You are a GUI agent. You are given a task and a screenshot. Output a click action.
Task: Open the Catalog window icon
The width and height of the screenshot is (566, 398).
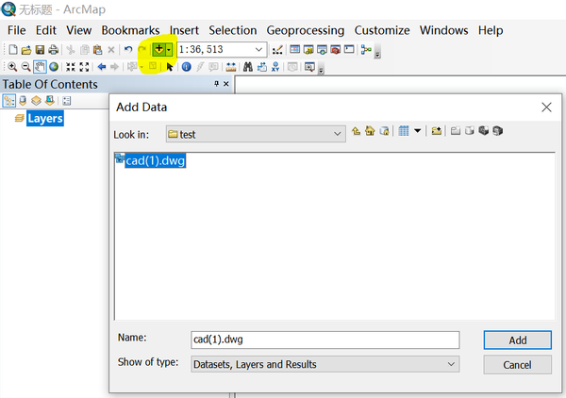pos(308,49)
